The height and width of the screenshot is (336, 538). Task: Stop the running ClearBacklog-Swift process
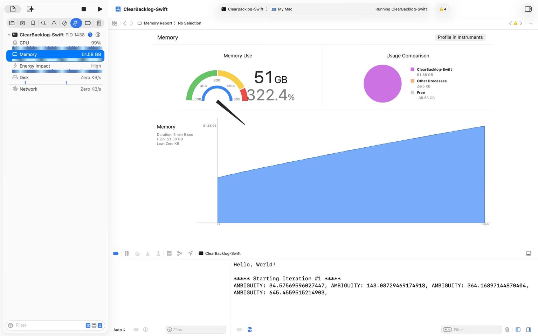pos(84,9)
